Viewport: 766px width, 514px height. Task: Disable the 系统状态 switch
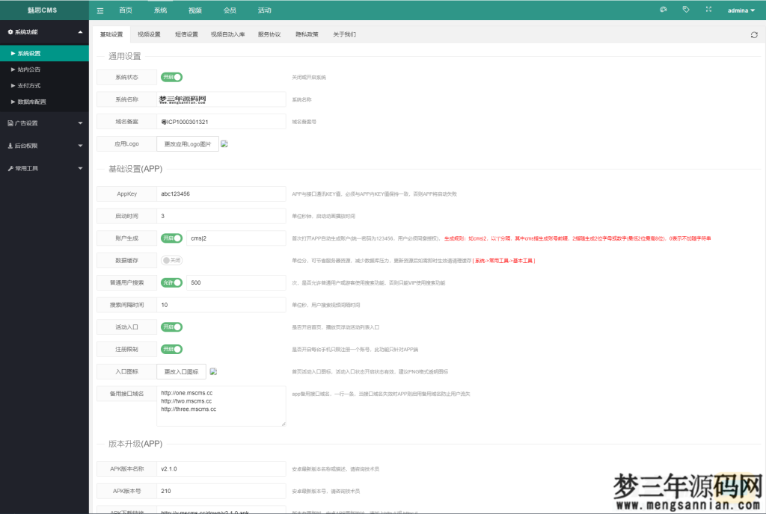[173, 76]
